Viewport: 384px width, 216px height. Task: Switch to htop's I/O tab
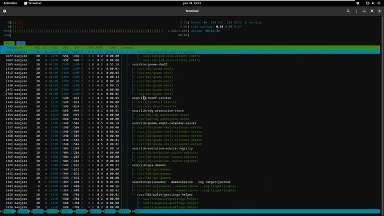click(20, 43)
